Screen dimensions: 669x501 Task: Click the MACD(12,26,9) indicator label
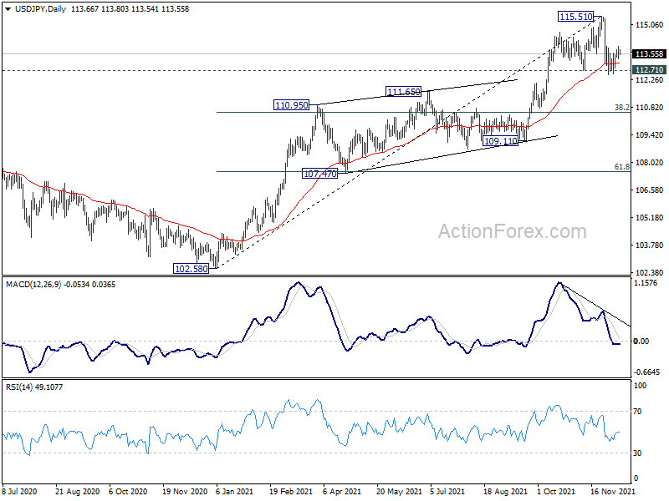click(33, 285)
